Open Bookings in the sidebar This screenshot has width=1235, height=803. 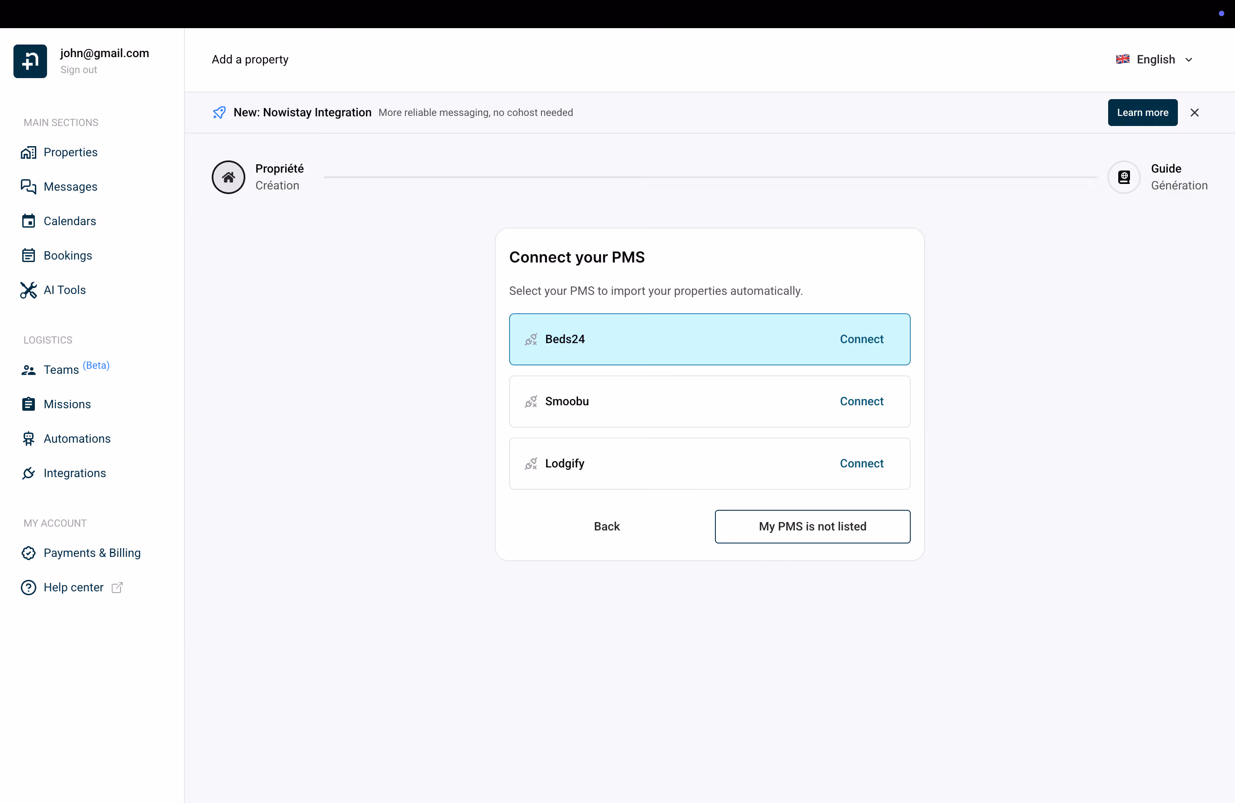pos(68,256)
